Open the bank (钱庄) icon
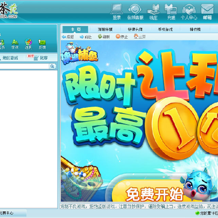 153,12
